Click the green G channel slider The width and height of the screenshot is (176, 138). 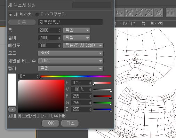102,103
